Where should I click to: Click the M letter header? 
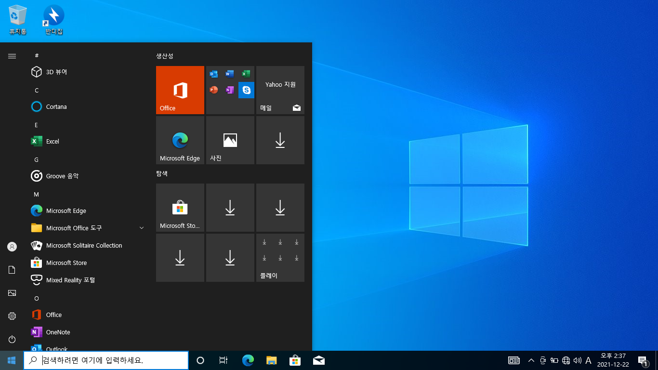[x=36, y=194]
